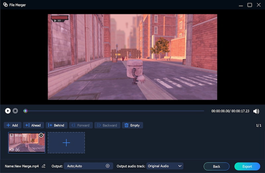Click the Back button
Viewport: 265px width, 173px height.
pos(216,166)
